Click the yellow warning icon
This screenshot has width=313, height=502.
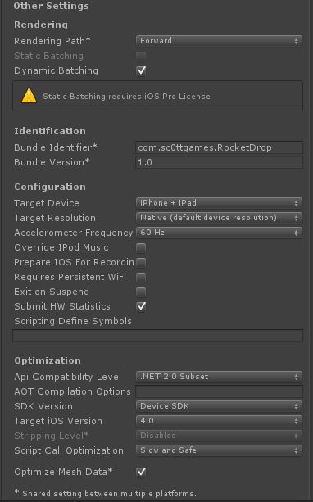pos(29,96)
